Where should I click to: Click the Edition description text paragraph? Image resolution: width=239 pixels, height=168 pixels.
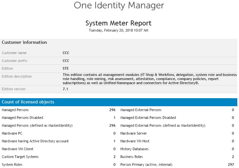pyautogui.click(x=150, y=79)
